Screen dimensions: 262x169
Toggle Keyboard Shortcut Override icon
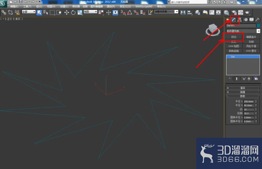[115, 12]
